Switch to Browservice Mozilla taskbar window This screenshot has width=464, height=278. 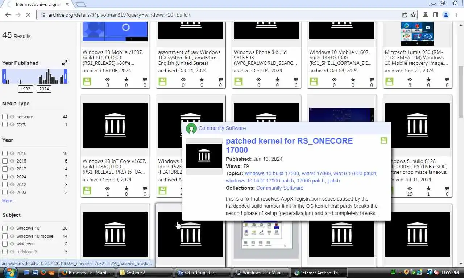point(87,273)
